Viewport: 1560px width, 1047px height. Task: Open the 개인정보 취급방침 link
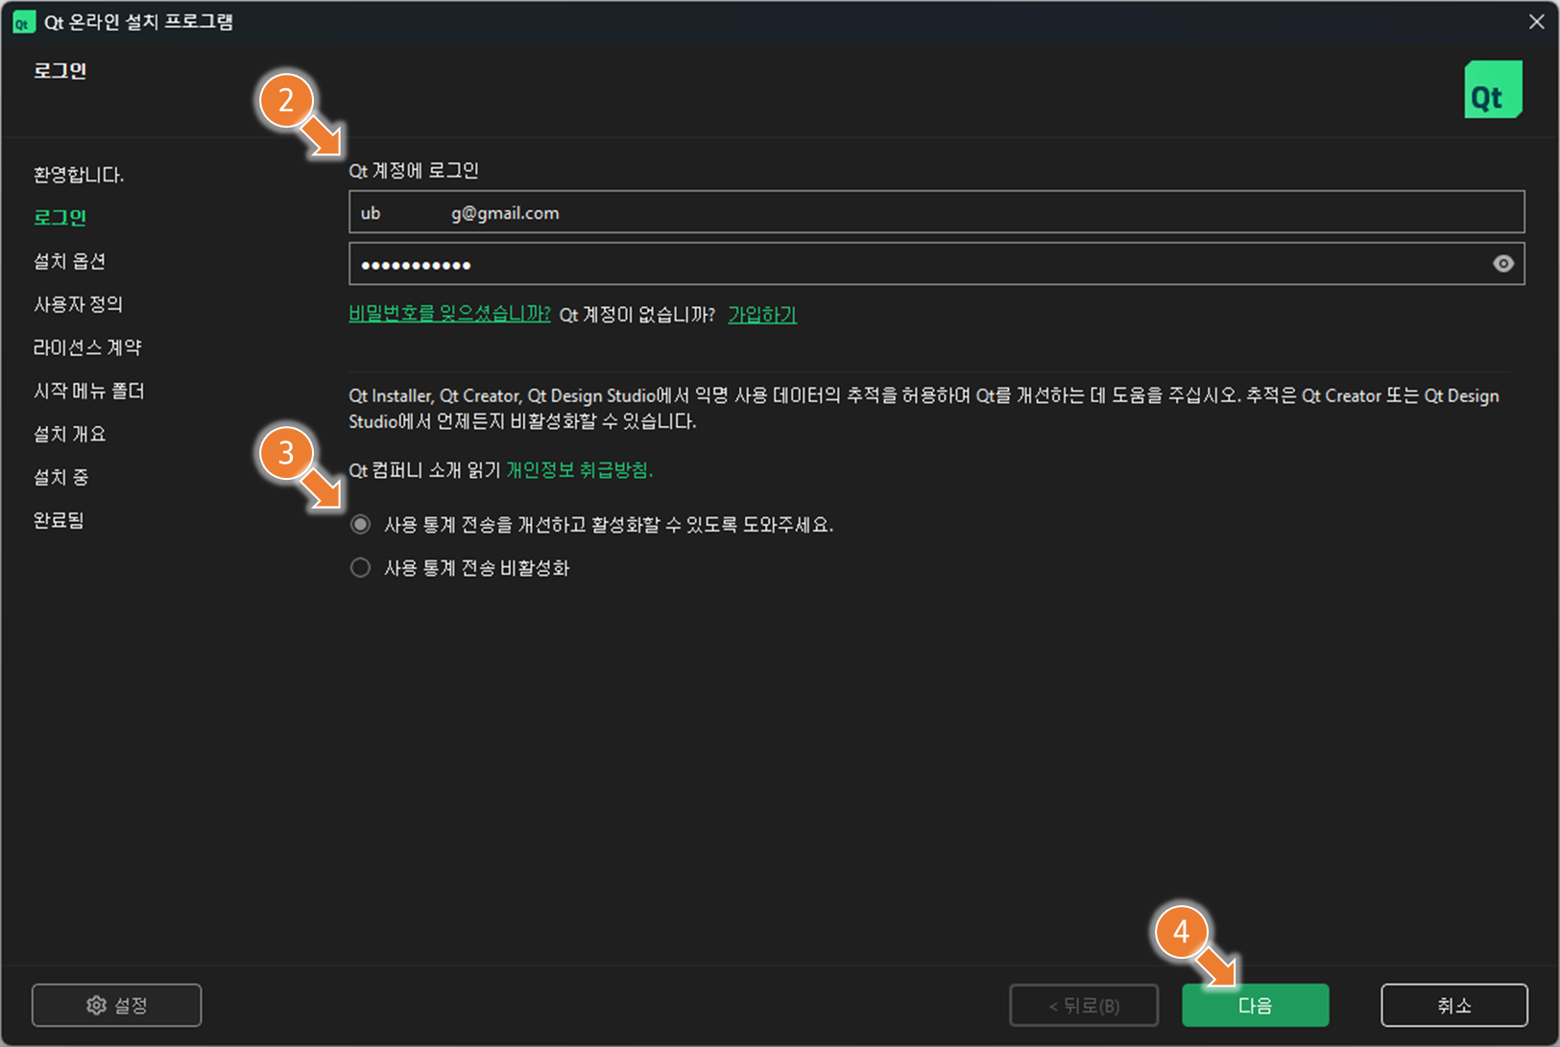[579, 469]
